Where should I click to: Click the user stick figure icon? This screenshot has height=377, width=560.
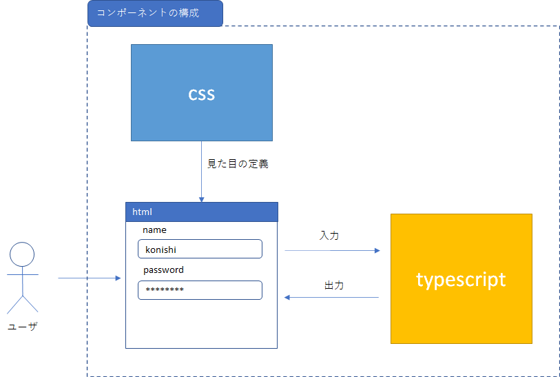coord(23,278)
